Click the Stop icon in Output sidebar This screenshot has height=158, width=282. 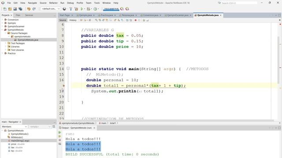60,140
